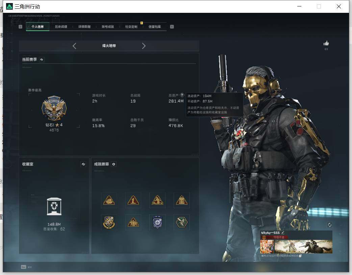
Task: Switch to the 个人信息 tab
Action: 37,27
